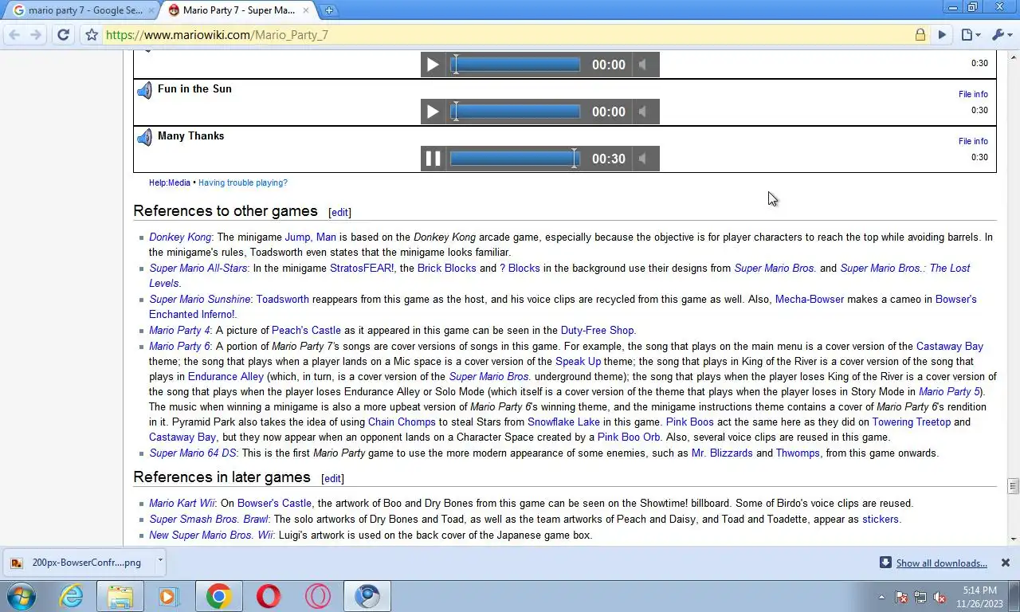Click Show all downloads
Viewport: 1020px width, 612px height.
[941, 563]
